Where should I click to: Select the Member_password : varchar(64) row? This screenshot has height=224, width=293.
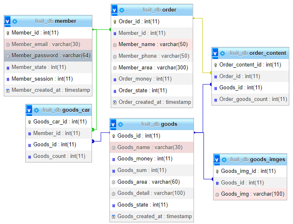coord(48,56)
